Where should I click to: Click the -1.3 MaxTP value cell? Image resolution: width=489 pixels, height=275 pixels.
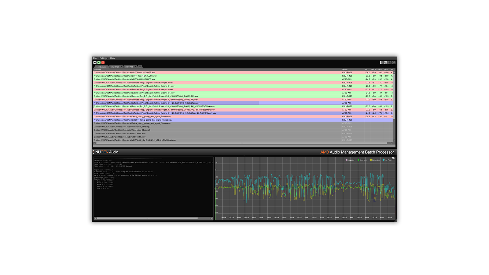pyautogui.click(x=374, y=116)
